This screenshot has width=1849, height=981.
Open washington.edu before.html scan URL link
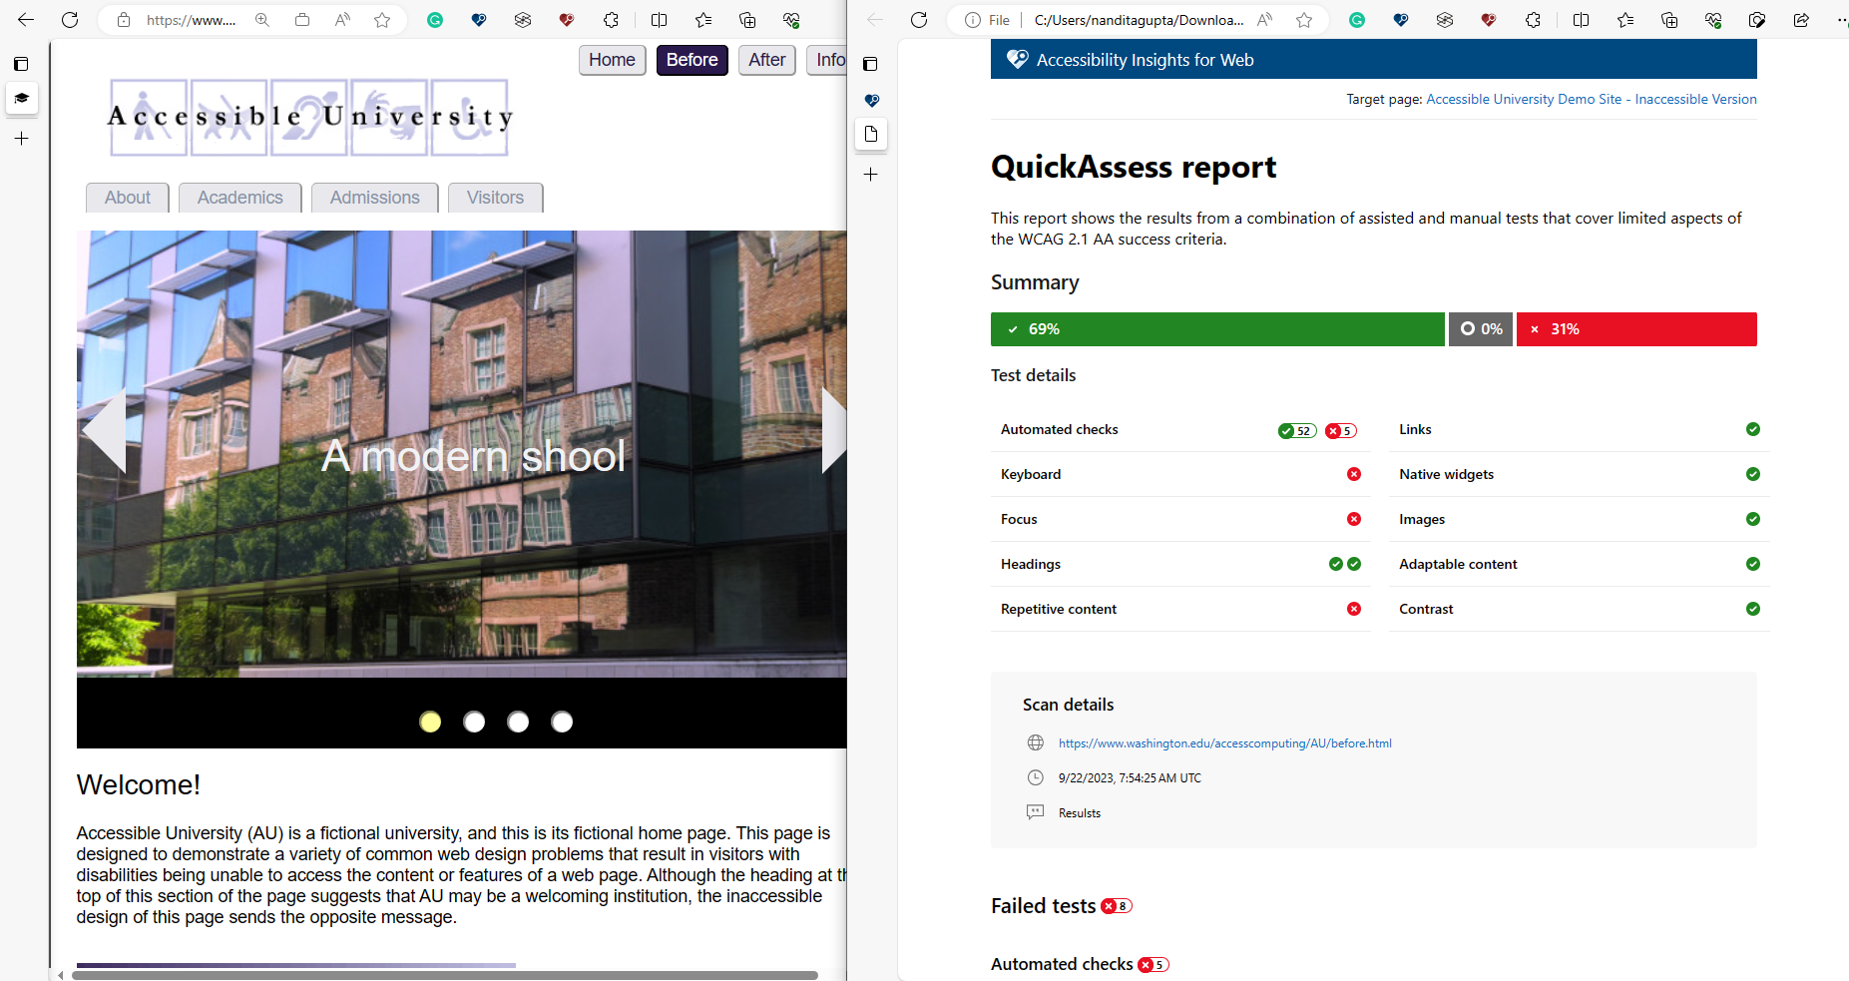[x=1224, y=743]
